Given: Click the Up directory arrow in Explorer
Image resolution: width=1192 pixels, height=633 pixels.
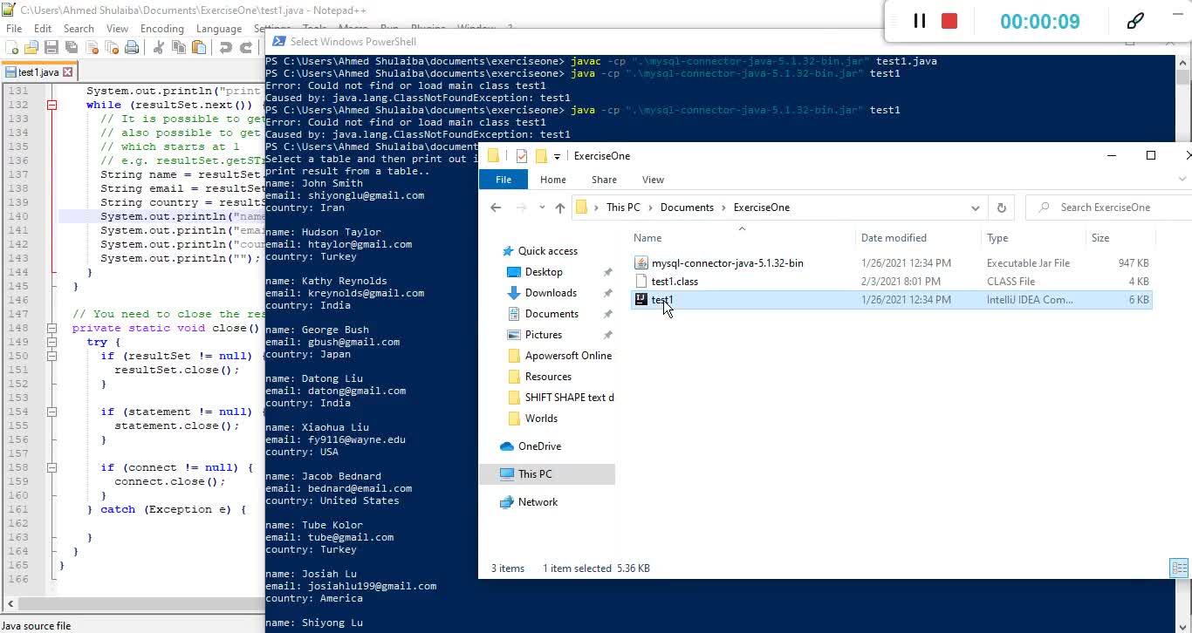Looking at the screenshot, I should click(x=559, y=208).
